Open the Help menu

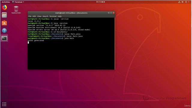[x=60, y=16]
